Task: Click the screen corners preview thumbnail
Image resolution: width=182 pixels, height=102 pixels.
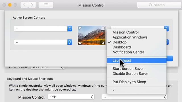Action: coord(92,35)
